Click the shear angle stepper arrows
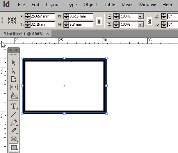Viewport: 178px width, 153px height. click(x=164, y=25)
